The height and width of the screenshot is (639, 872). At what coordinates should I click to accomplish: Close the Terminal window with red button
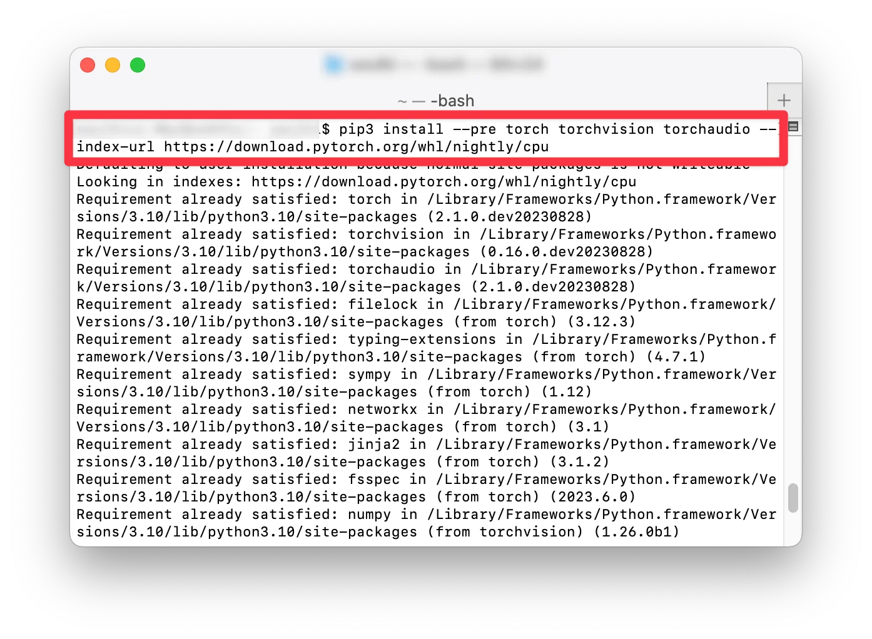tap(88, 65)
